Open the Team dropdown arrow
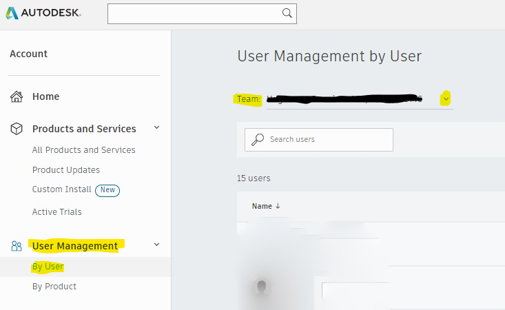The height and width of the screenshot is (310, 505). 446,99
